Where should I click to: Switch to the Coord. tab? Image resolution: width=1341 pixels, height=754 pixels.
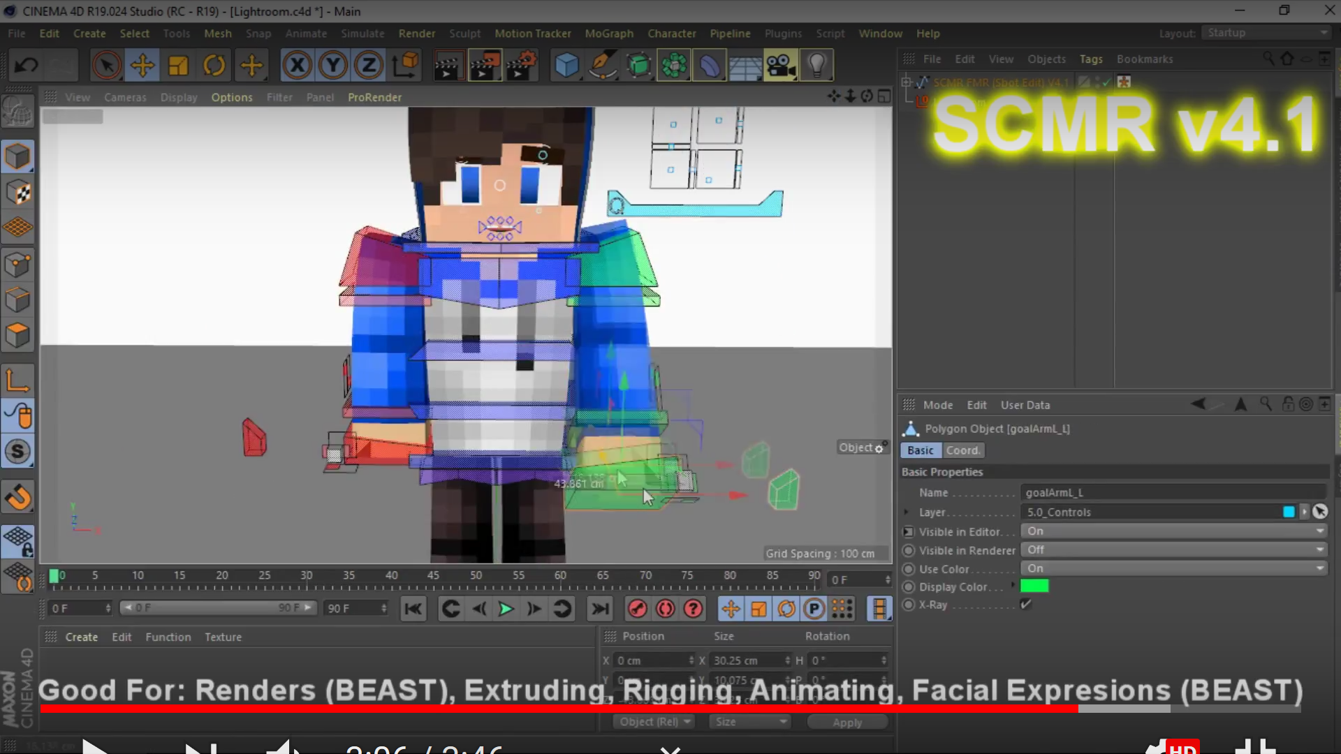coord(963,450)
